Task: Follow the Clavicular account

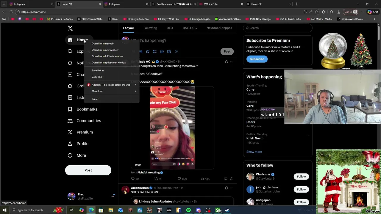Action: (x=301, y=177)
